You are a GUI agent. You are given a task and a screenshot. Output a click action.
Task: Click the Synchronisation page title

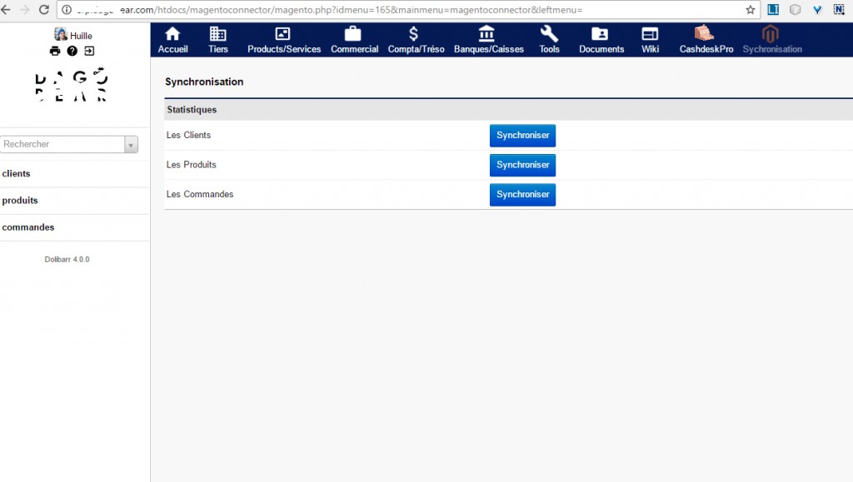point(204,82)
